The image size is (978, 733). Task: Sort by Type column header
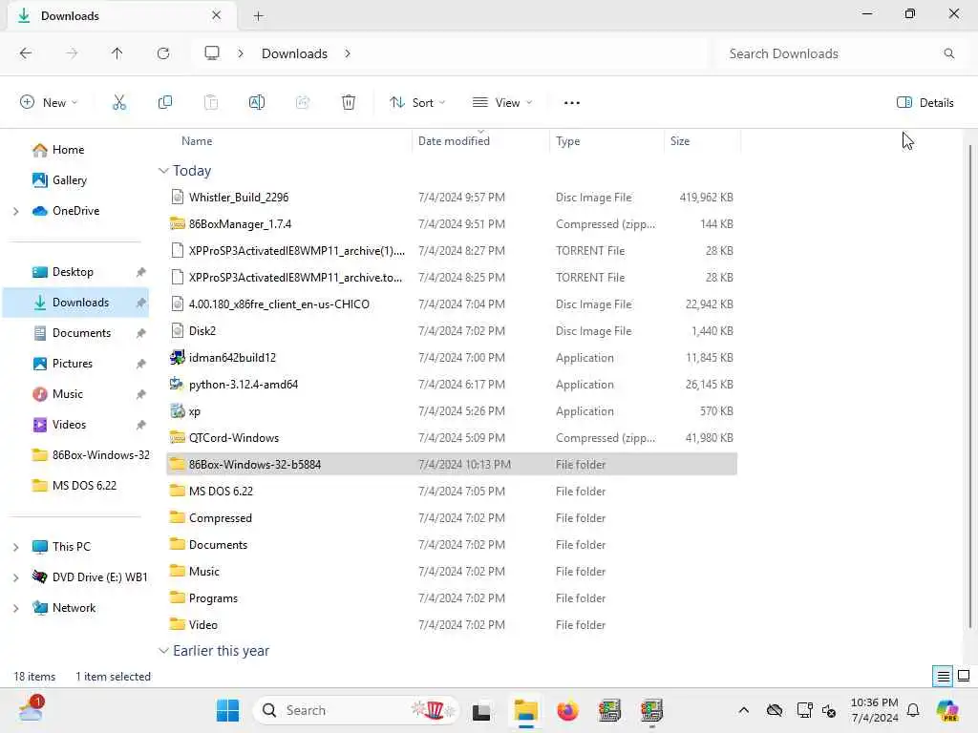click(x=606, y=141)
